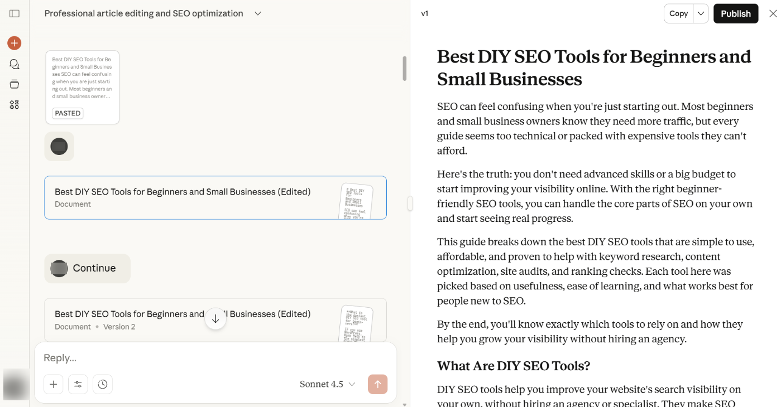Viewport: 781px width, 407px height.
Task: Close the artifact preview panel
Action: click(773, 13)
